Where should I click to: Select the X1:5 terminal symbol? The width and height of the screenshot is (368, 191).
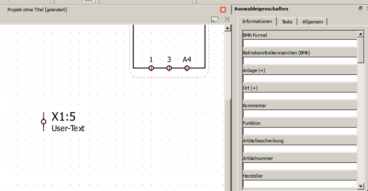(x=44, y=121)
